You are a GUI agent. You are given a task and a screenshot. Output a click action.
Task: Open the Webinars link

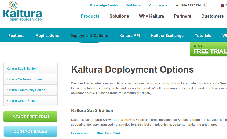click(x=133, y=5)
